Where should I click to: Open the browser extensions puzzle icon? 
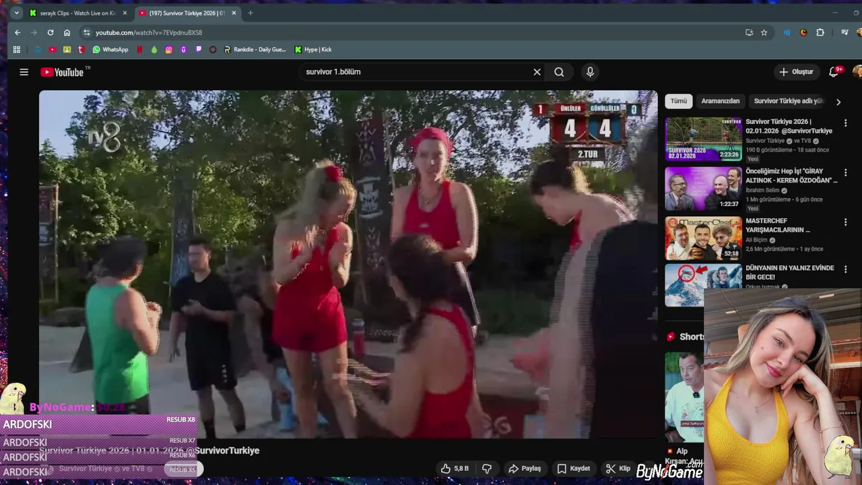pyautogui.click(x=820, y=32)
